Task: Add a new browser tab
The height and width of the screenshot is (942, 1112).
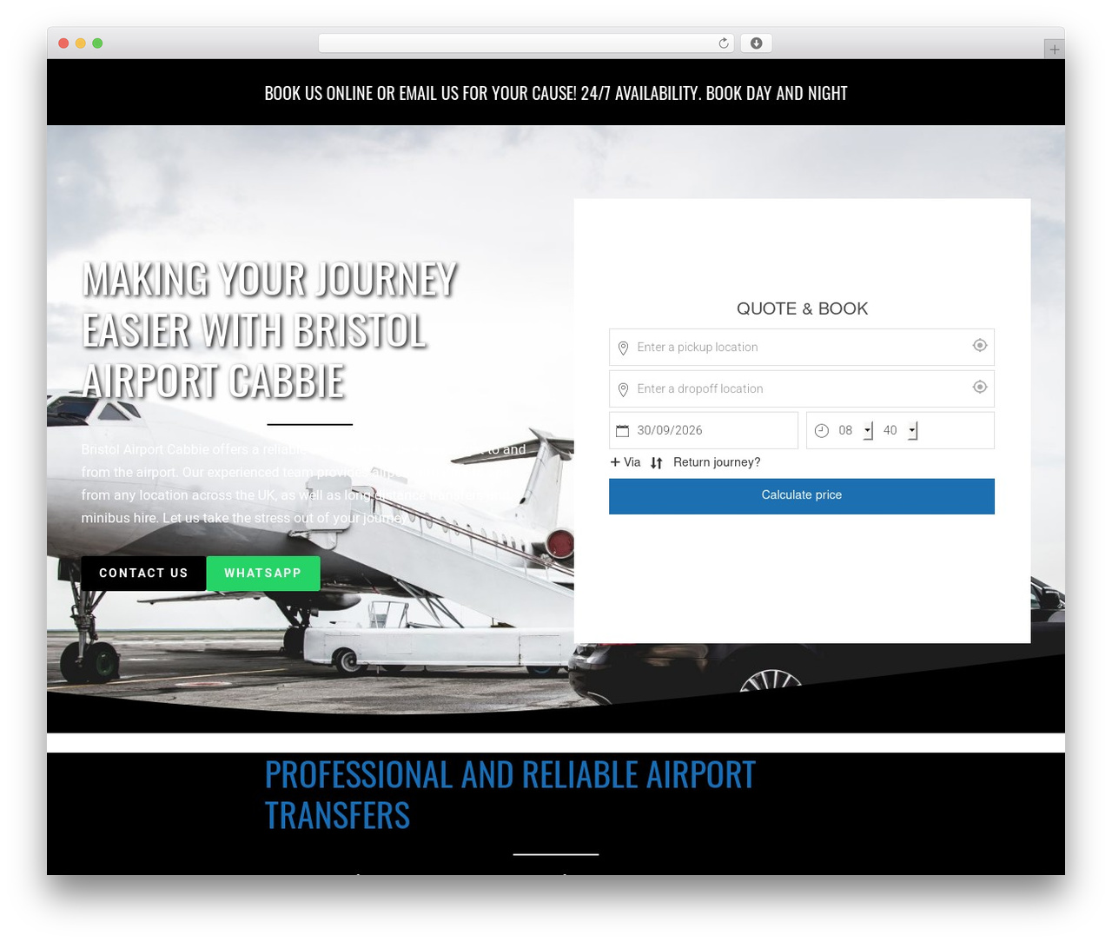Action: click(x=1054, y=50)
